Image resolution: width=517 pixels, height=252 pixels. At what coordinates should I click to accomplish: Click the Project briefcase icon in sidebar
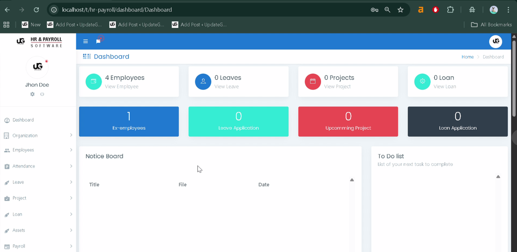coord(7,198)
